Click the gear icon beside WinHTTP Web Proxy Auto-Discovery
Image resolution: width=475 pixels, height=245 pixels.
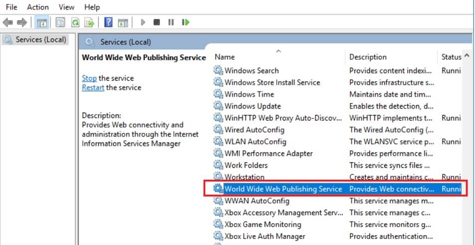[218, 118]
